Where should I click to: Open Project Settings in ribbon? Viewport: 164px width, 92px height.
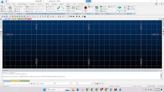(103, 11)
